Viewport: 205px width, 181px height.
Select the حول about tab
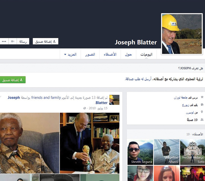point(128,54)
